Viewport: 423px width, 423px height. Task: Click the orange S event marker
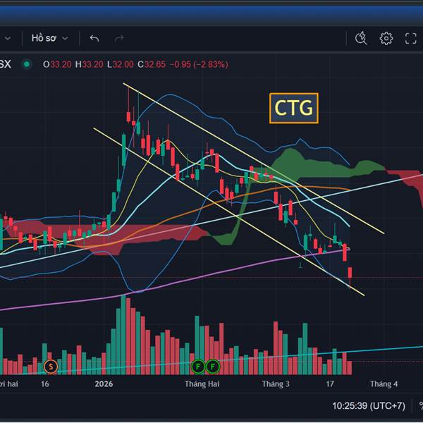pos(51,367)
